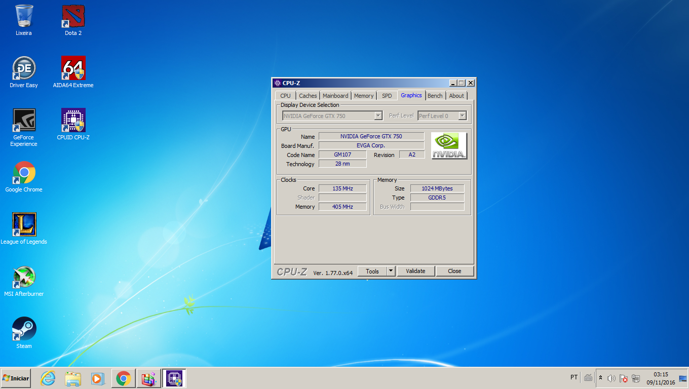Click the Technology 28 nm field

[342, 164]
